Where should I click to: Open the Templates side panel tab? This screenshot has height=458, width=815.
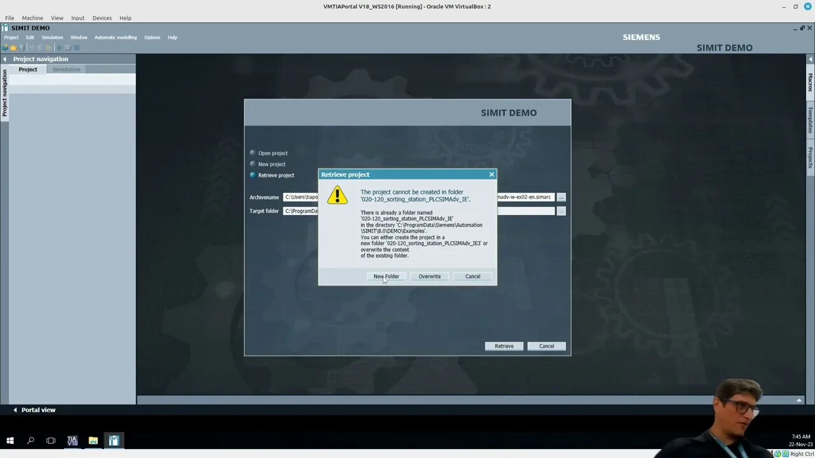tap(811, 120)
